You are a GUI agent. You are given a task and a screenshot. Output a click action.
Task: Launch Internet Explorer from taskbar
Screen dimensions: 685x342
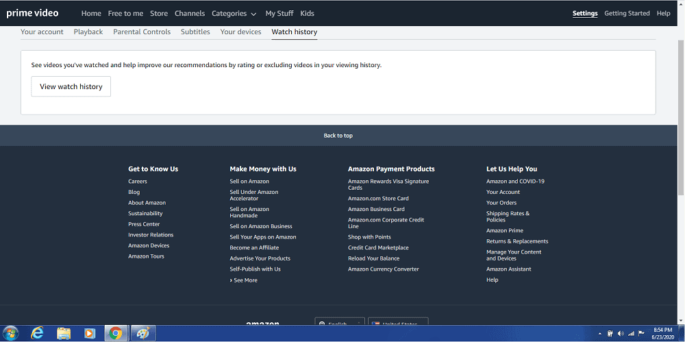(x=38, y=334)
